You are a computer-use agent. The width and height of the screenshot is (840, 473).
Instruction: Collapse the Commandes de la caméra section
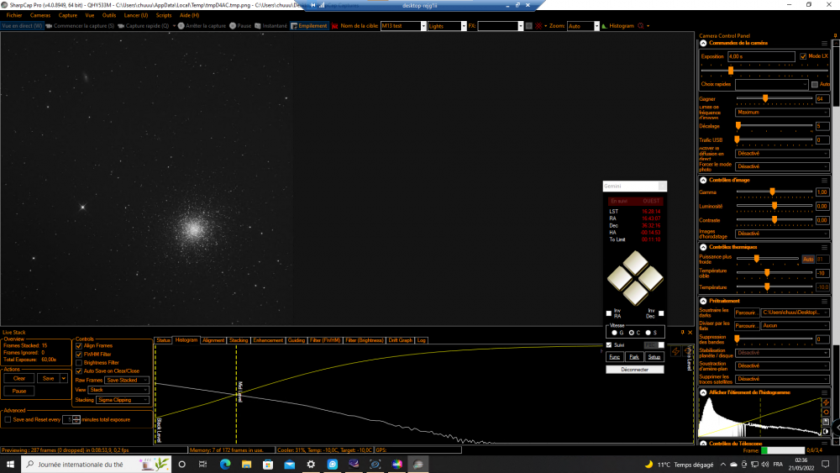tap(703, 44)
